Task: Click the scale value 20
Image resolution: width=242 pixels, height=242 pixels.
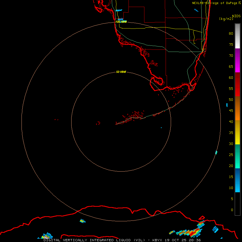Action: click(x=231, y=166)
